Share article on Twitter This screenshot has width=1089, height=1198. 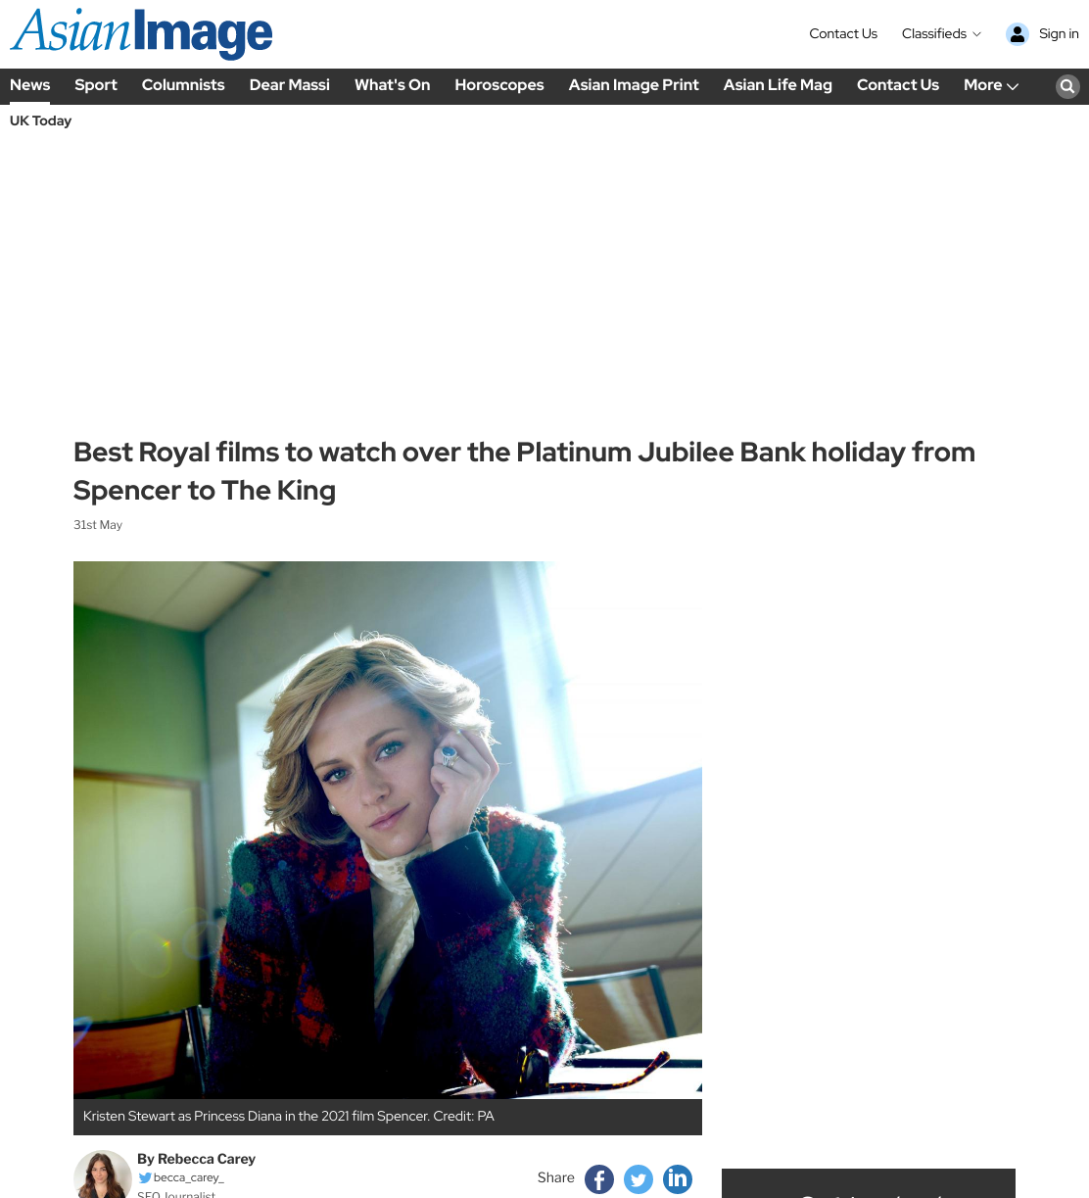[639, 1178]
